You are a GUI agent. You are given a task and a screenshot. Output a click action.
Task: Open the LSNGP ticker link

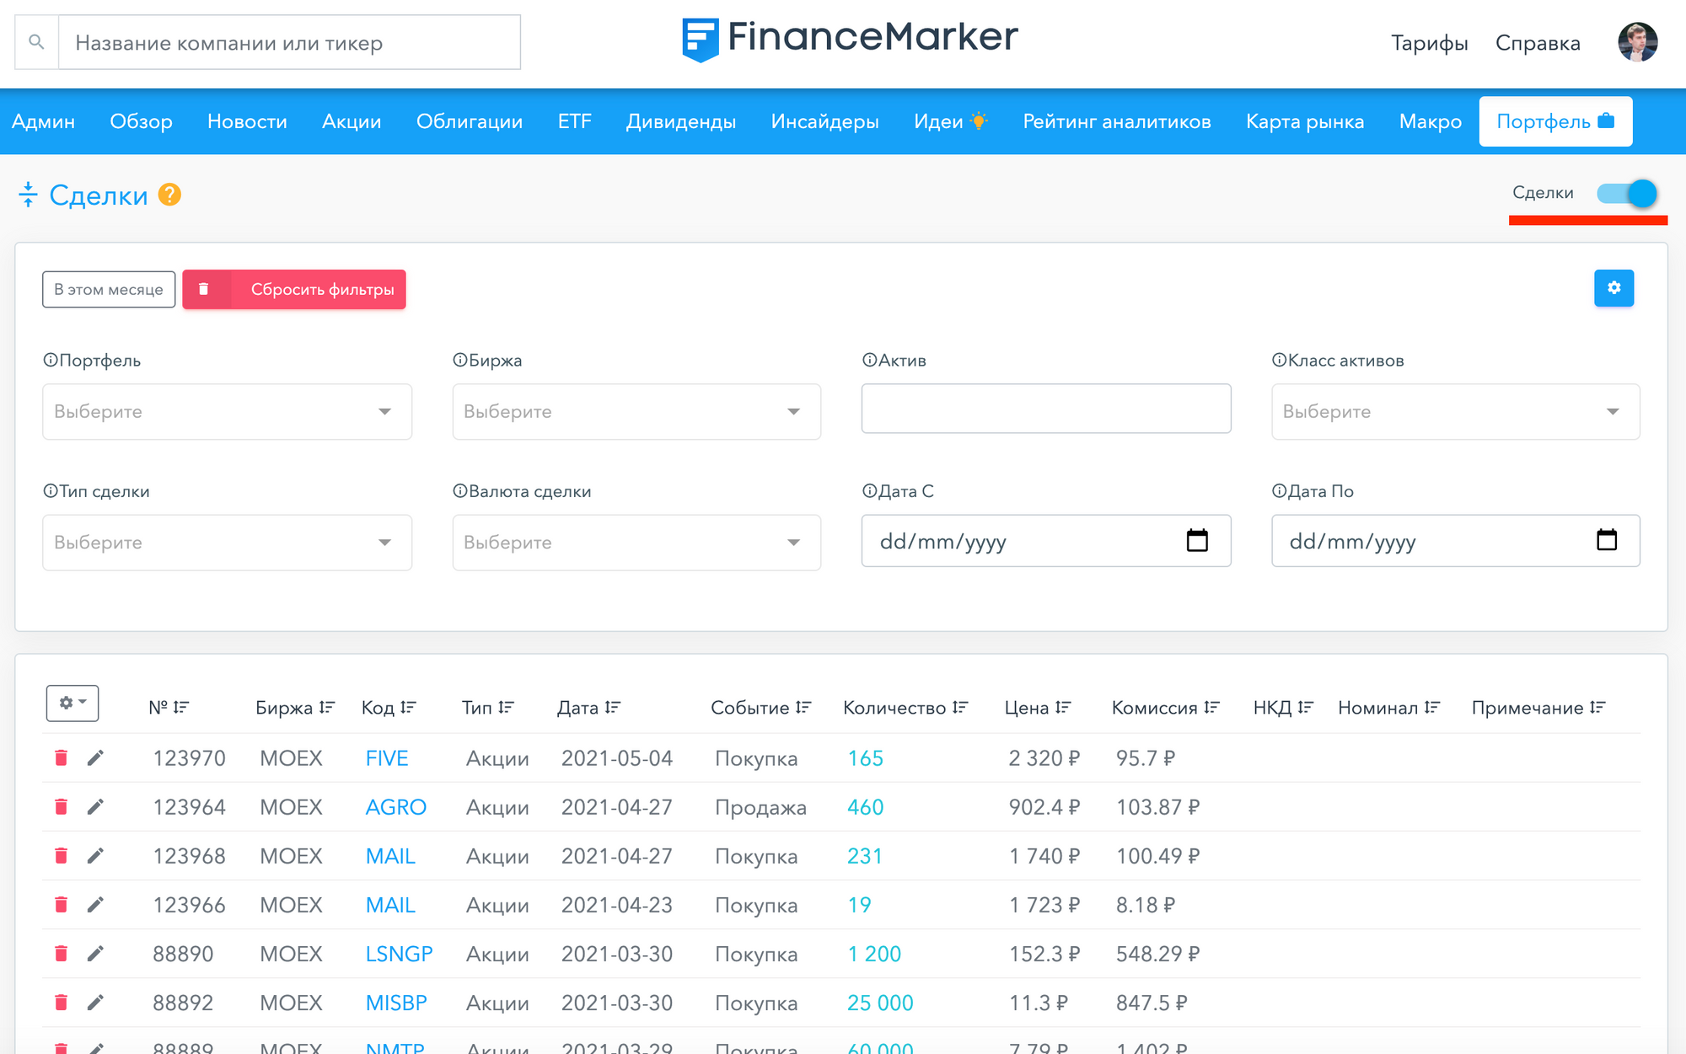(399, 954)
